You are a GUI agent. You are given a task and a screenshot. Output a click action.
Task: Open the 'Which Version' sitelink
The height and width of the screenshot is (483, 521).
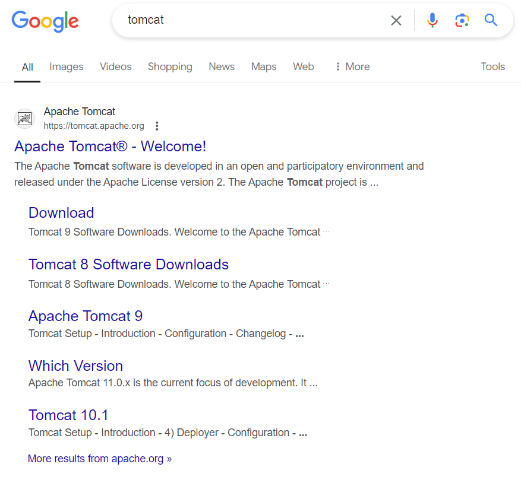[x=76, y=366]
